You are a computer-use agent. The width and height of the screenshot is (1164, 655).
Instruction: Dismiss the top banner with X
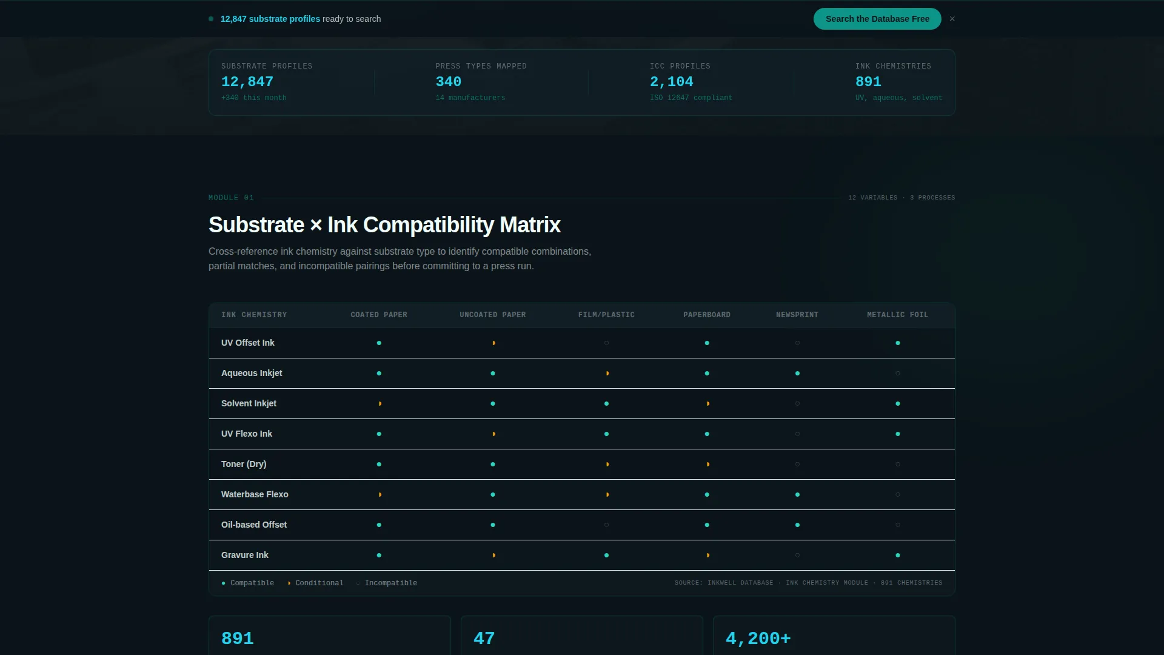click(x=952, y=19)
